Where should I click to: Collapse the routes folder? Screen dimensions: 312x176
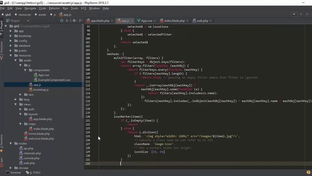[x=11, y=143]
